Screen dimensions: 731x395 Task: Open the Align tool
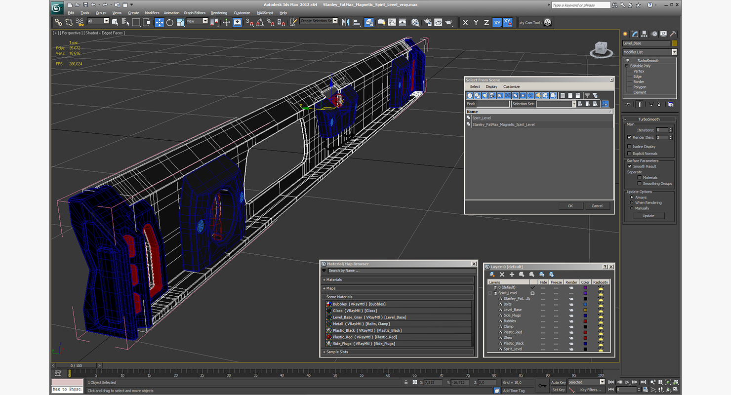point(357,22)
